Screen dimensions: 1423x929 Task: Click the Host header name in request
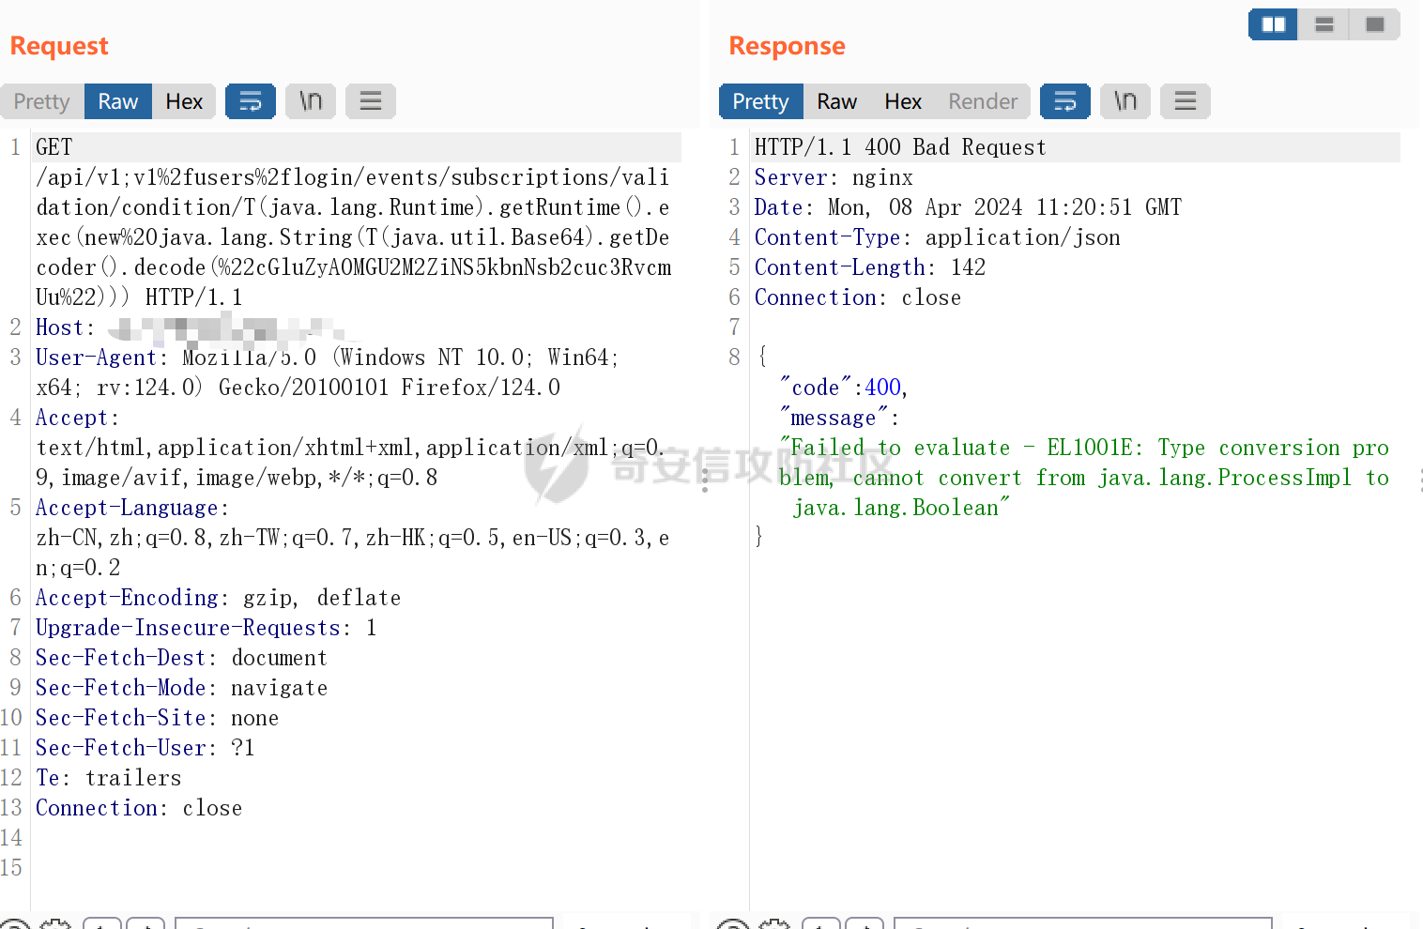(x=60, y=327)
